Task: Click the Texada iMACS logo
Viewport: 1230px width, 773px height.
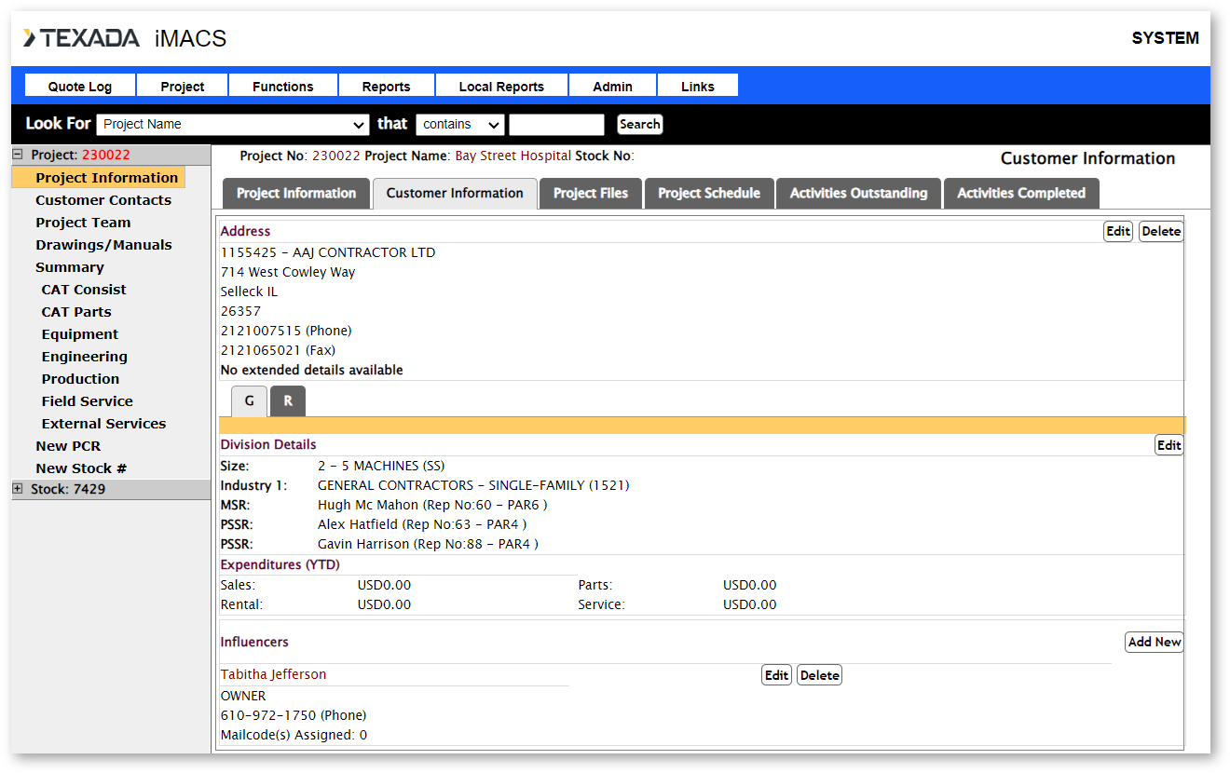Action: point(125,38)
